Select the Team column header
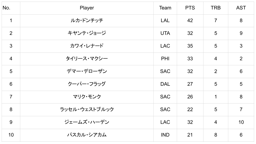This screenshot has height=144, width=256. [x=165, y=8]
